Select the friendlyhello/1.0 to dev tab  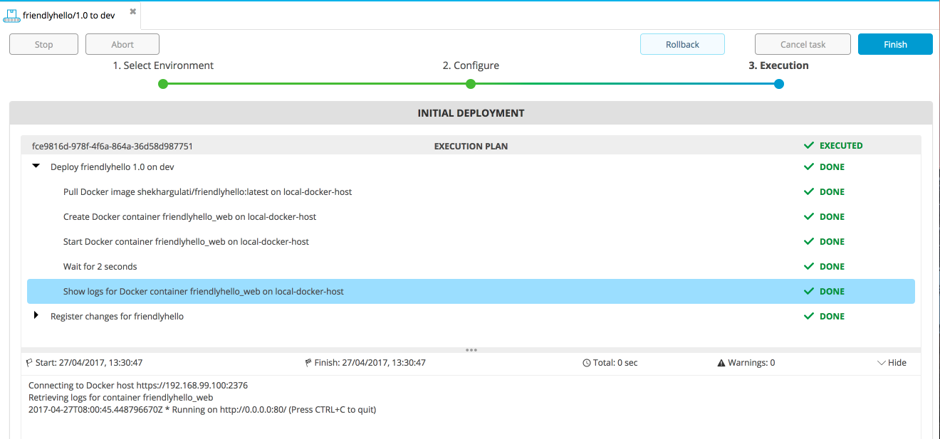click(x=68, y=15)
